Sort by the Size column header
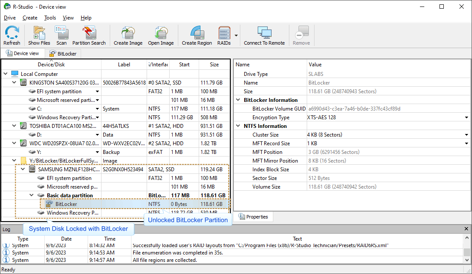Viewport: 472px width, 274px height. pos(214,64)
